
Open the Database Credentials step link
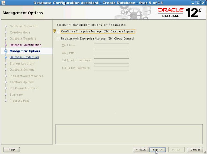pos(25,57)
